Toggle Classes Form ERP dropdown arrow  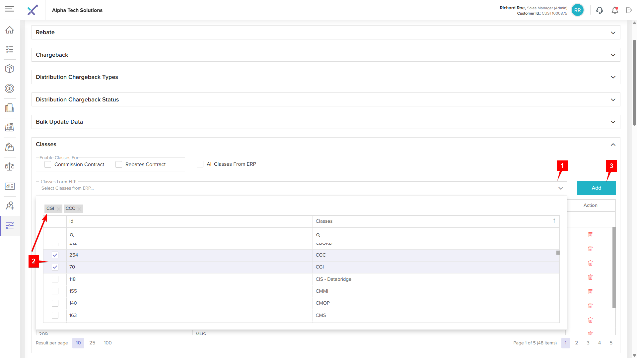(x=561, y=188)
